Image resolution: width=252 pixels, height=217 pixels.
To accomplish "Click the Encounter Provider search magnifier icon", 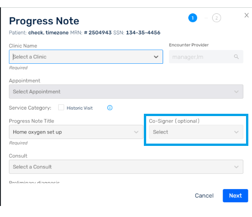I will point(236,57).
